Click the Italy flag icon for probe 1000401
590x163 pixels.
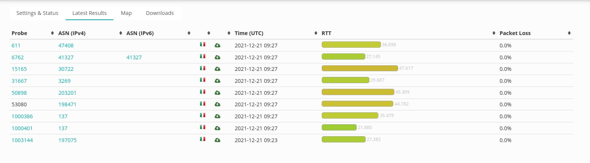(x=203, y=127)
